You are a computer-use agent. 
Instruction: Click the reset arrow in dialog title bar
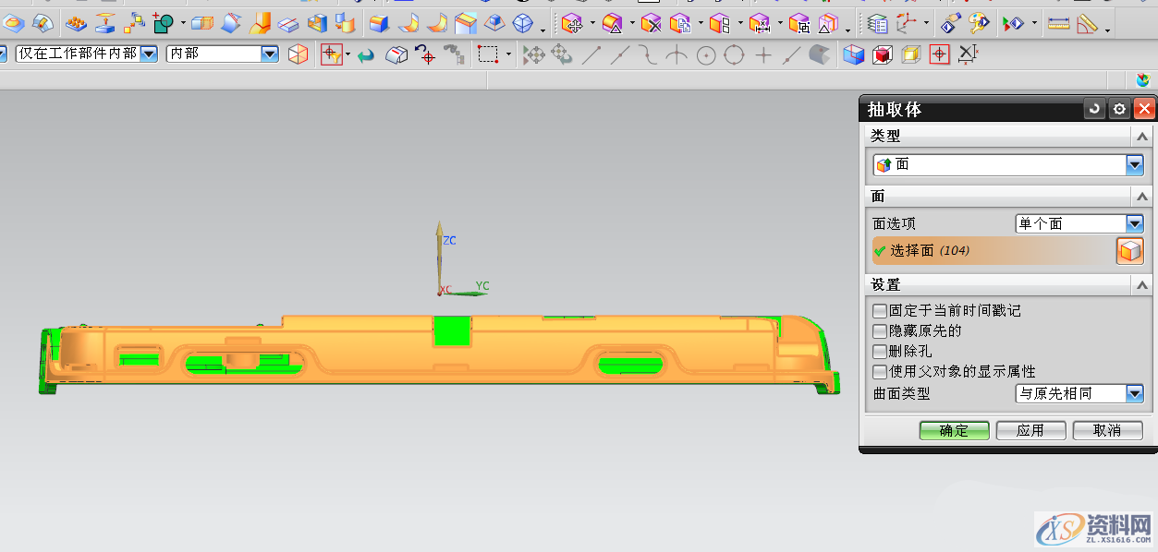point(1094,109)
